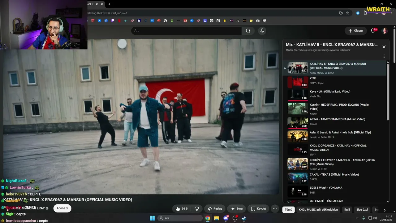Open the red bar chart bookmark
Viewport: 396px width, 223px height.
coord(185,21)
